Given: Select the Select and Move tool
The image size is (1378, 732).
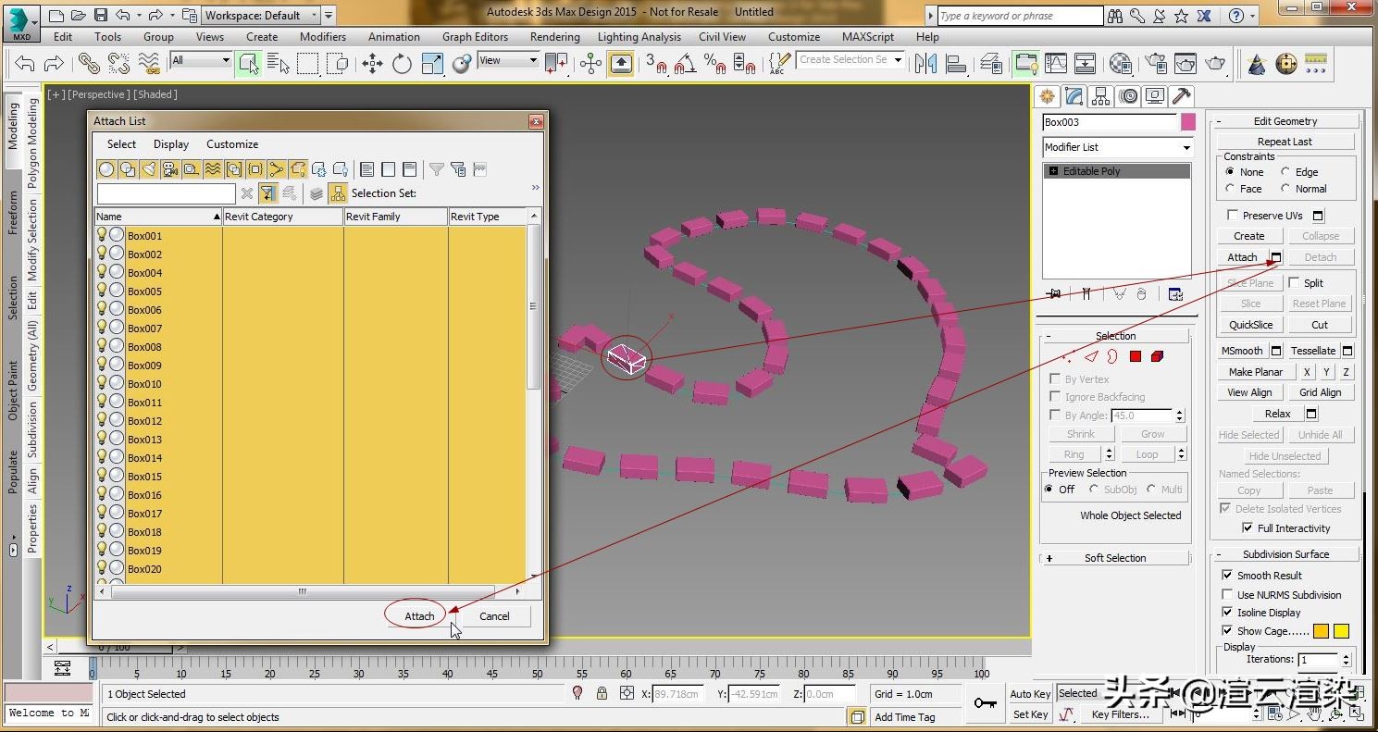Looking at the screenshot, I should 372,64.
